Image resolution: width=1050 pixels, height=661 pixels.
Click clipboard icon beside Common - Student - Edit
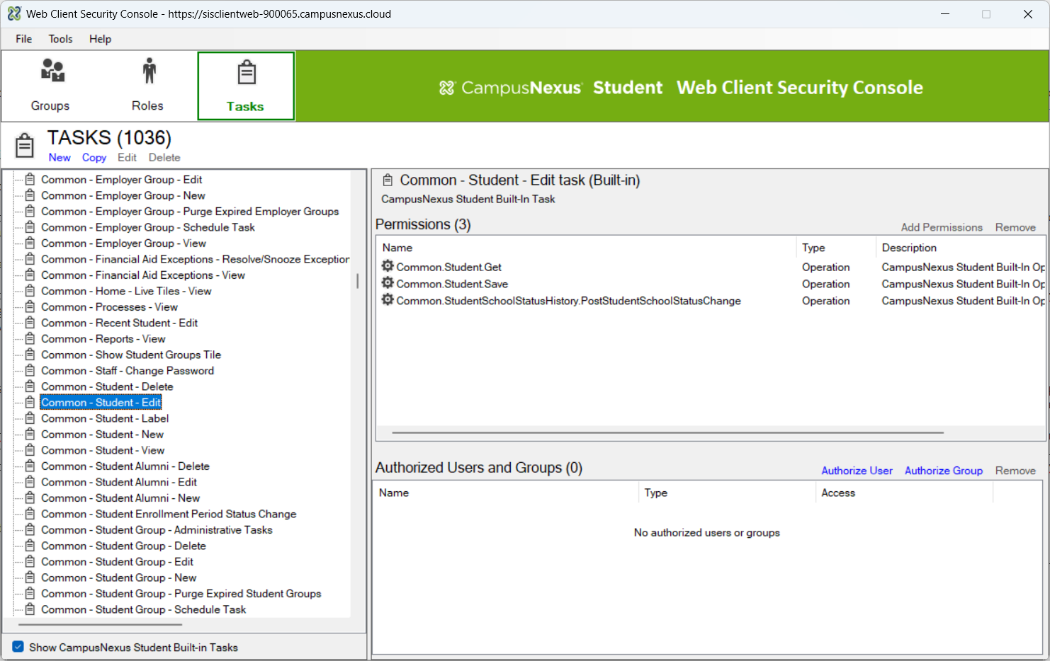pyautogui.click(x=30, y=402)
